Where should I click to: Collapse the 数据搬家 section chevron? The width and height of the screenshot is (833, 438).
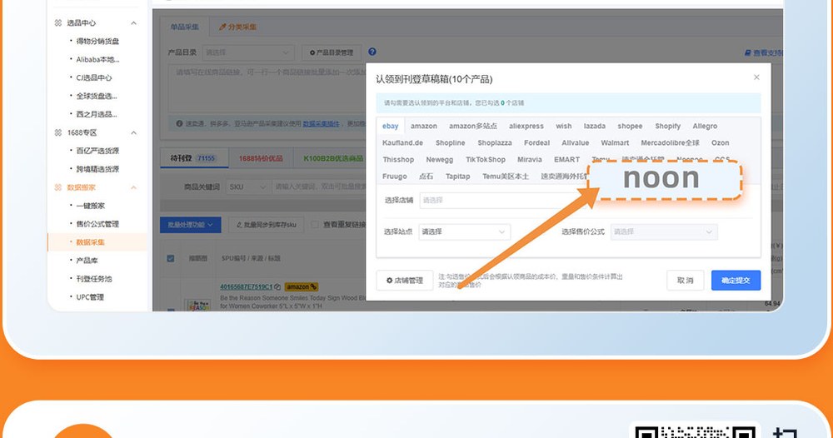pos(134,187)
